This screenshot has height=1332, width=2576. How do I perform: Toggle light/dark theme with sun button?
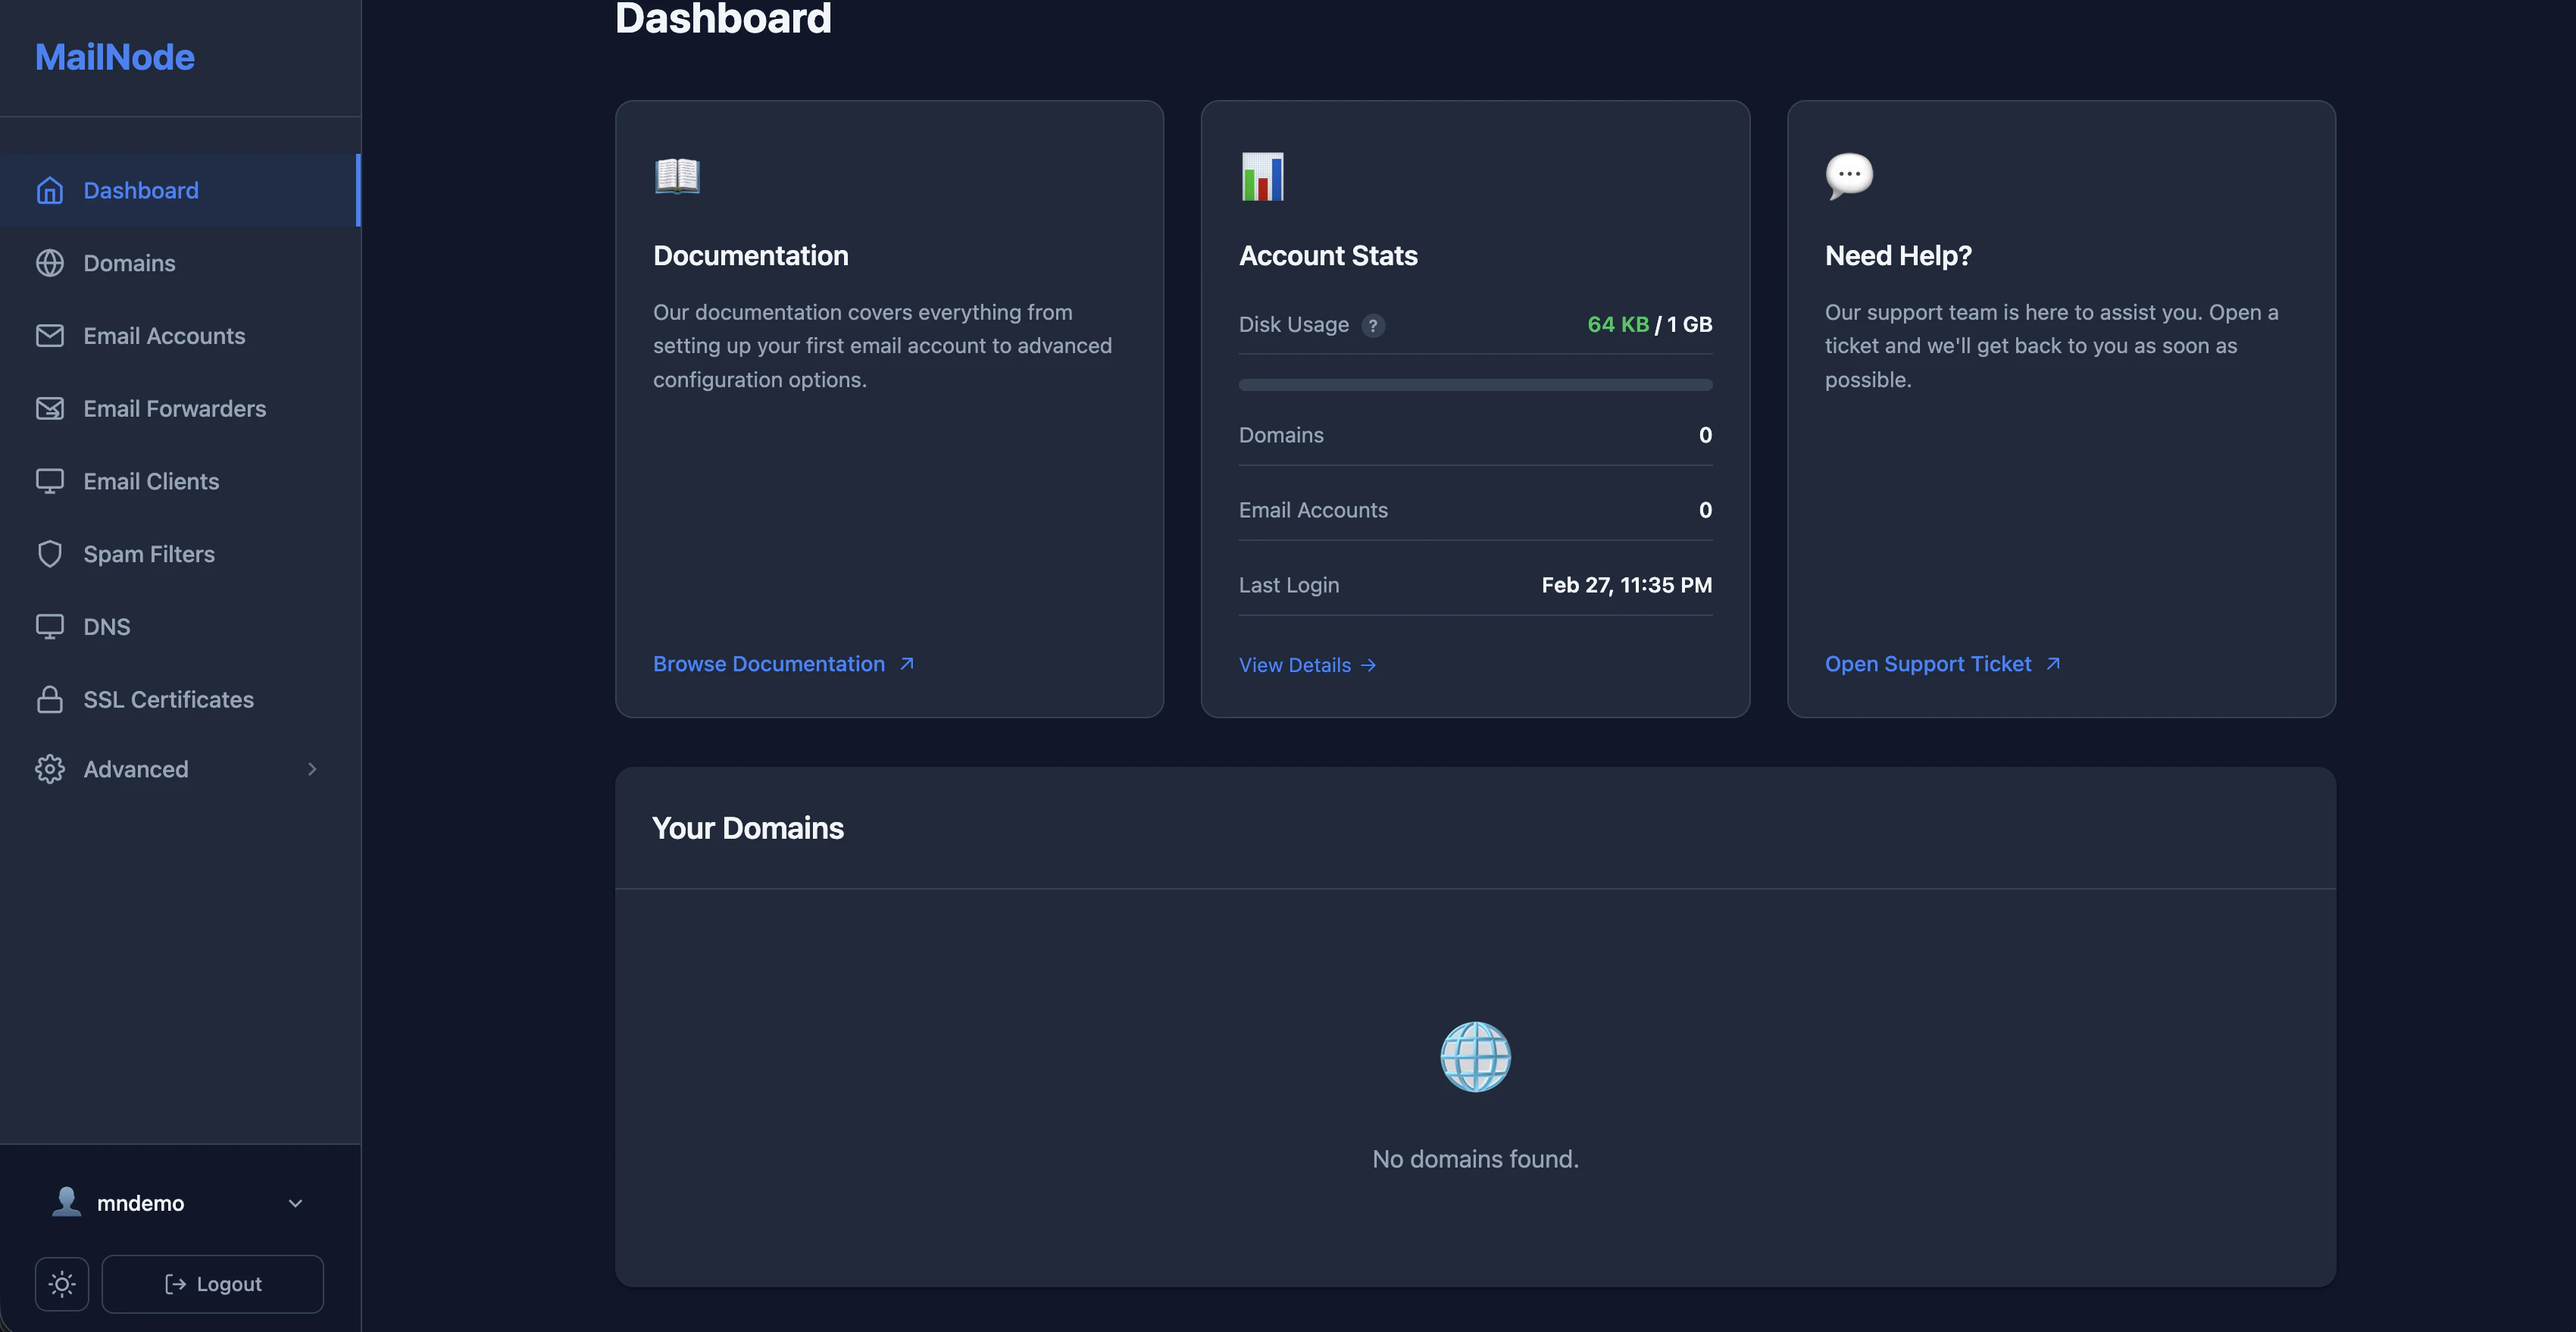tap(61, 1283)
